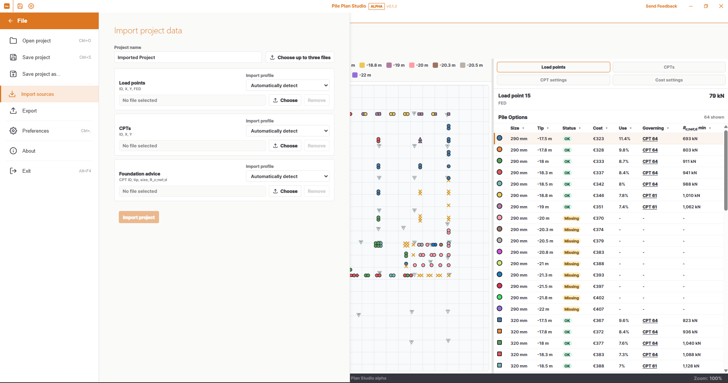Sort pile options by Size column
This screenshot has width=728, height=383.
(517, 128)
